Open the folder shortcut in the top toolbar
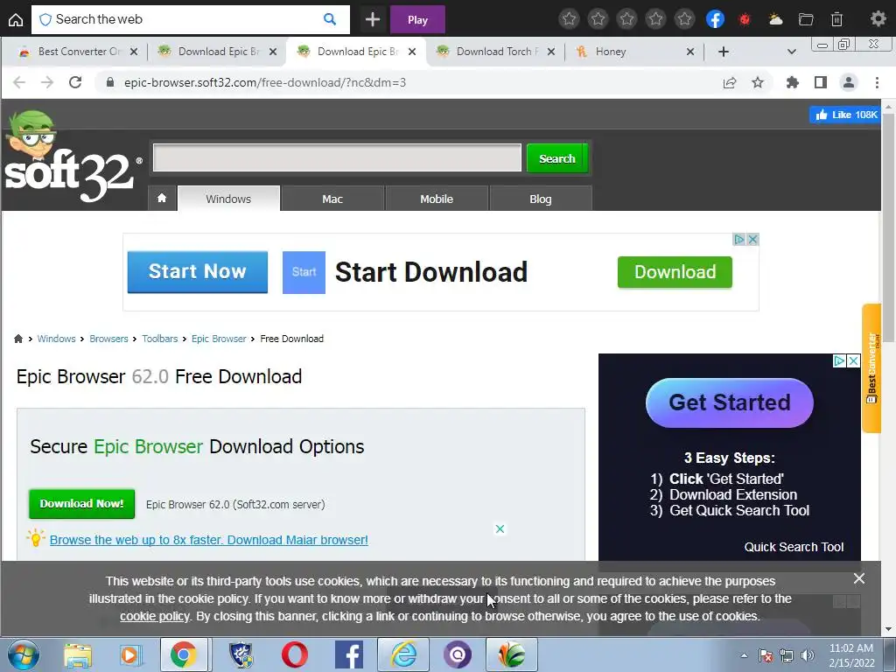Image resolution: width=896 pixels, height=672 pixels. (806, 20)
